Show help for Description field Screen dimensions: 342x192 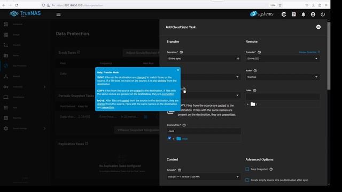[x=181, y=52]
